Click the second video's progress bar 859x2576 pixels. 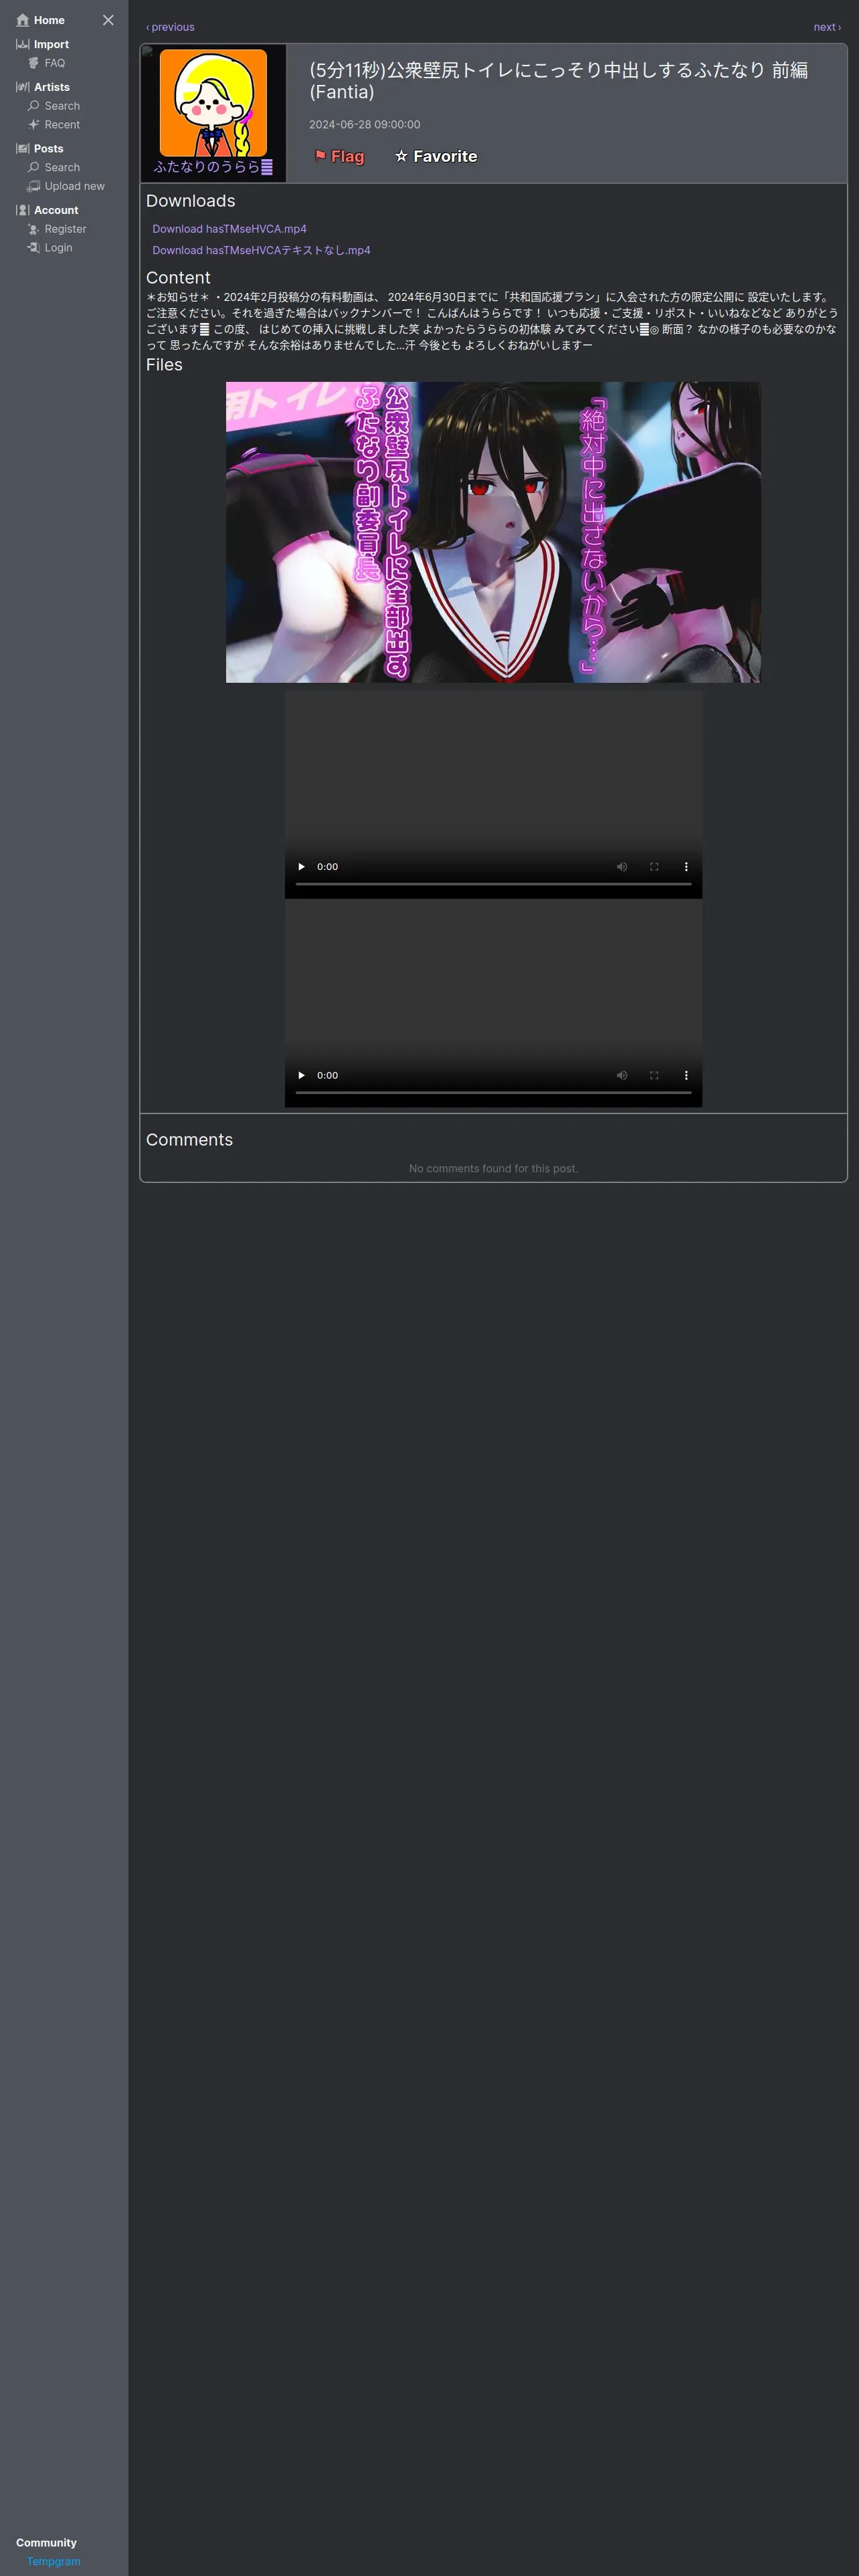click(493, 1093)
